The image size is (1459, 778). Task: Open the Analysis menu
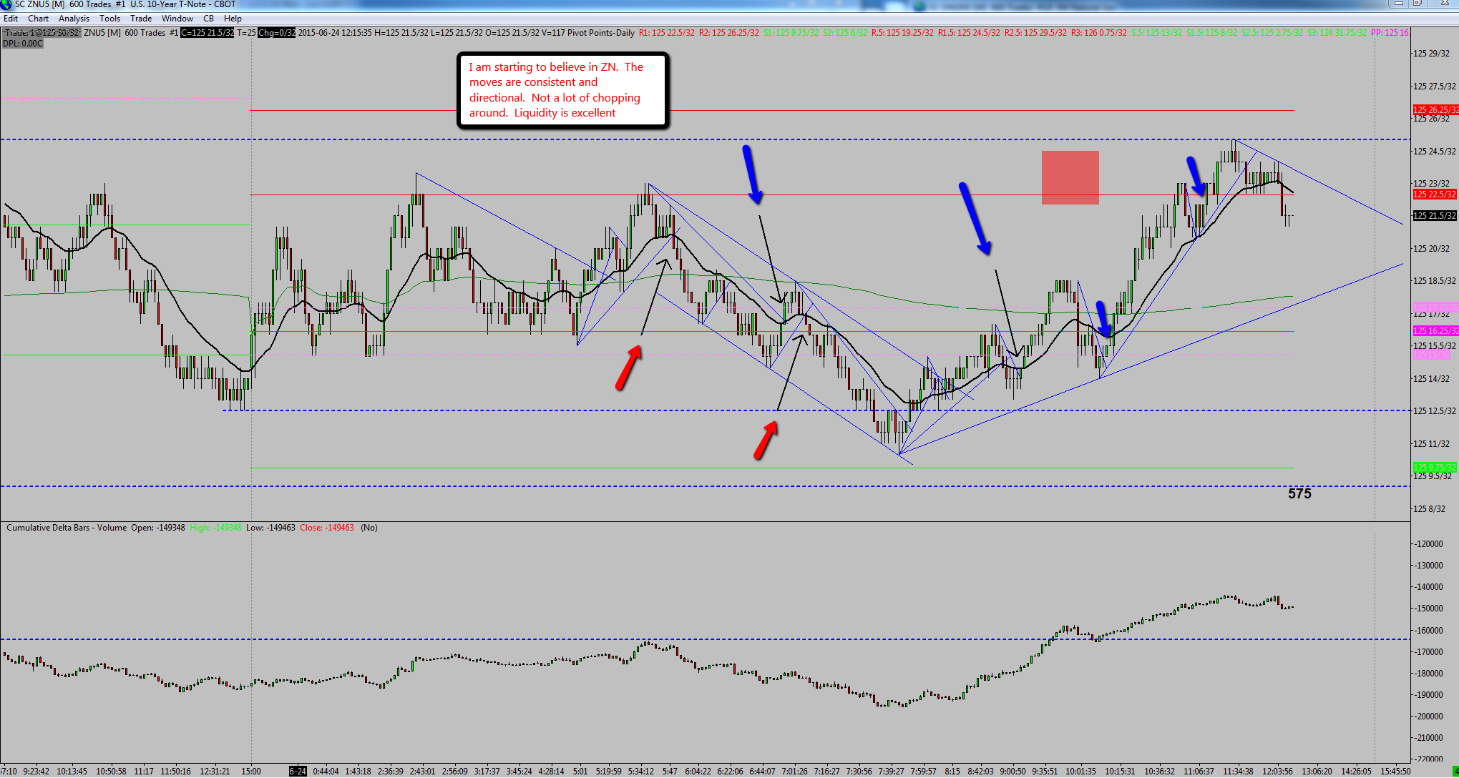pos(74,19)
